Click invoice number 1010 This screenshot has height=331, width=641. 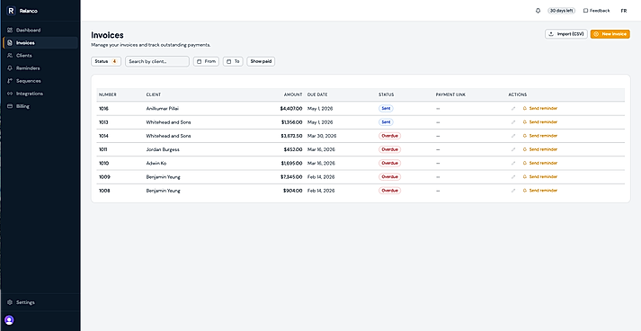pos(103,163)
